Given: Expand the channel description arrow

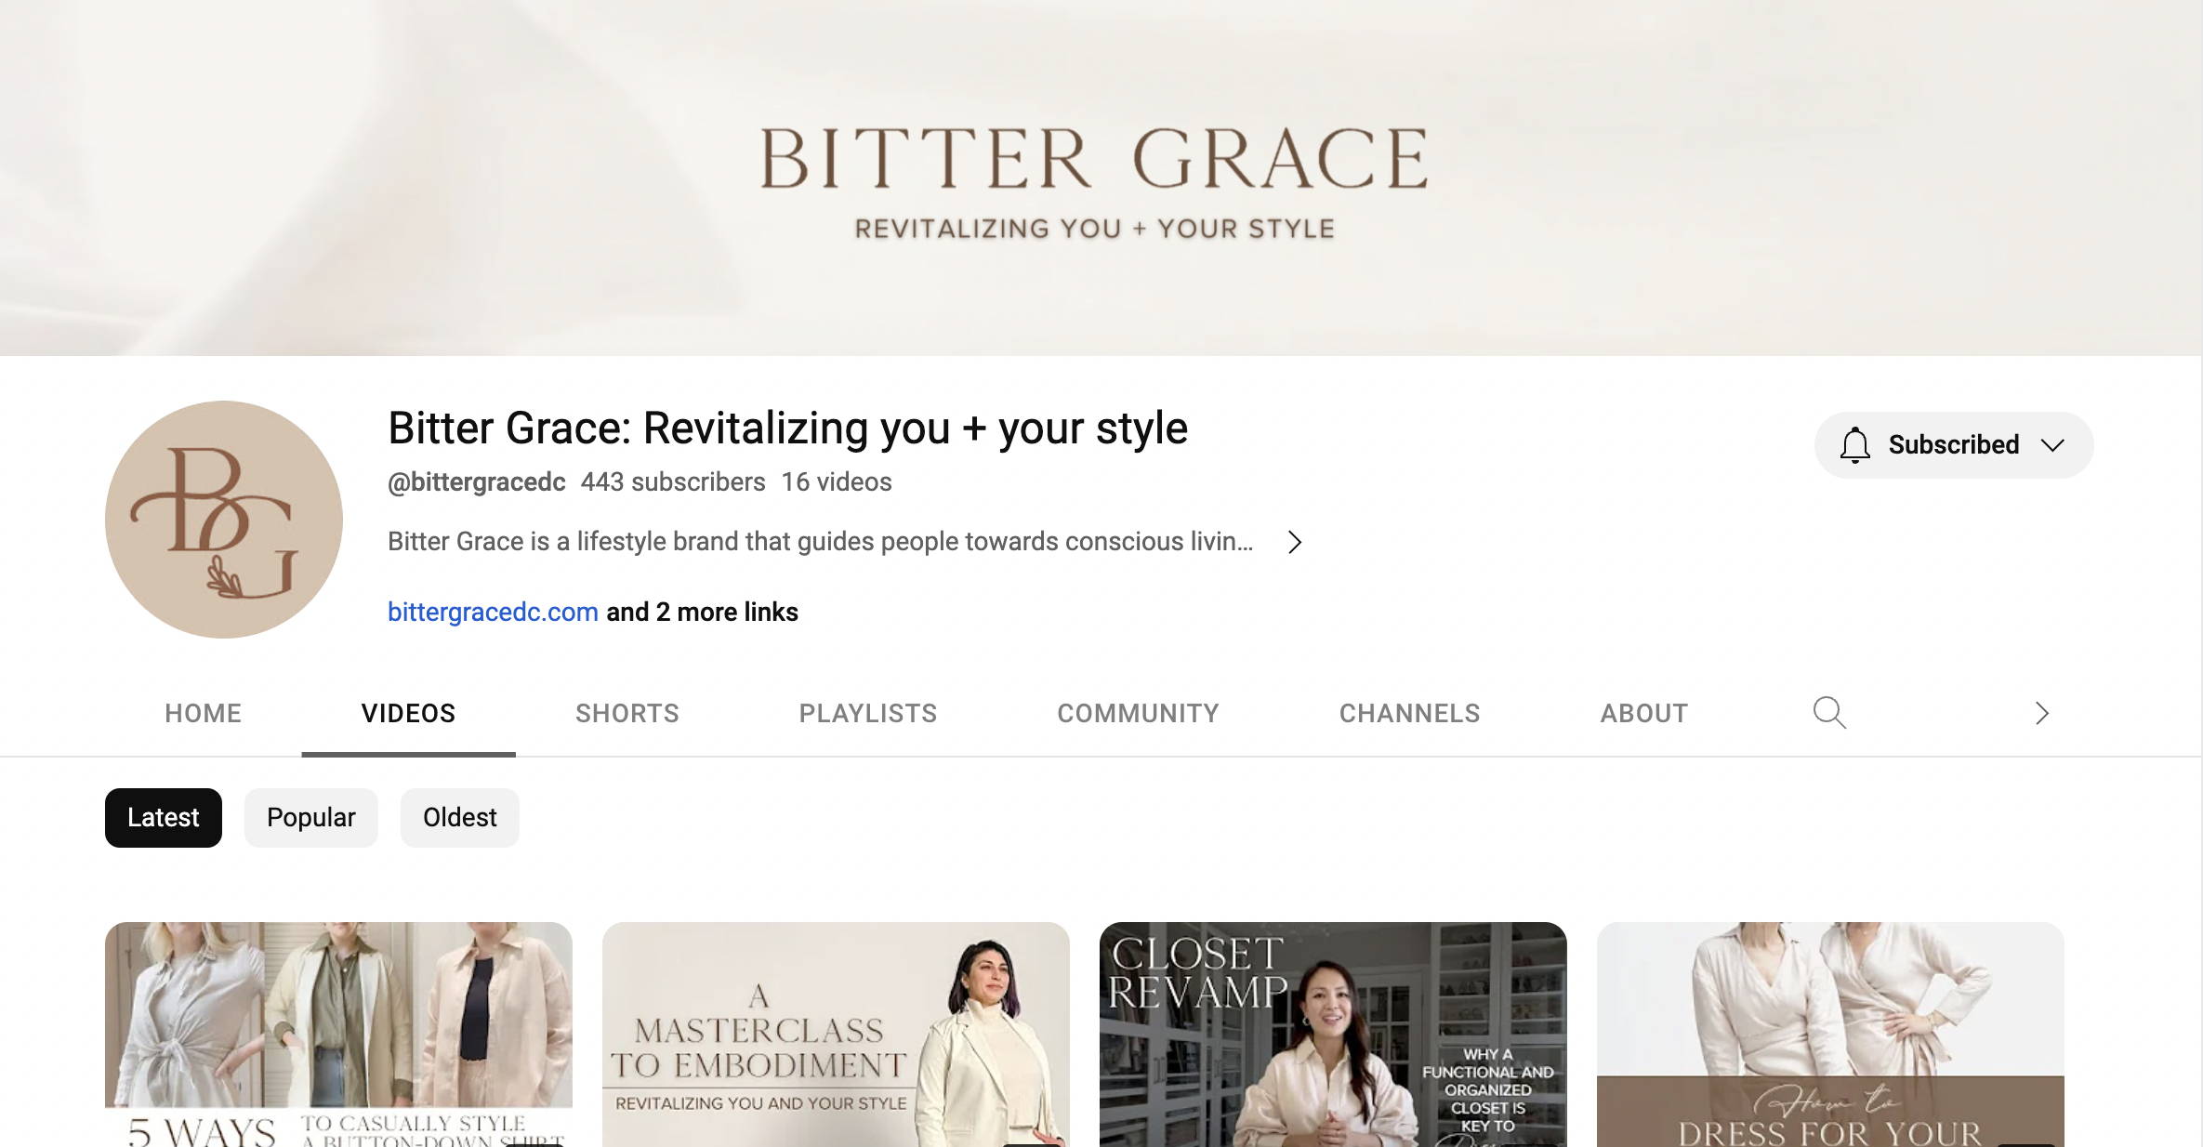Looking at the screenshot, I should [x=1294, y=542].
